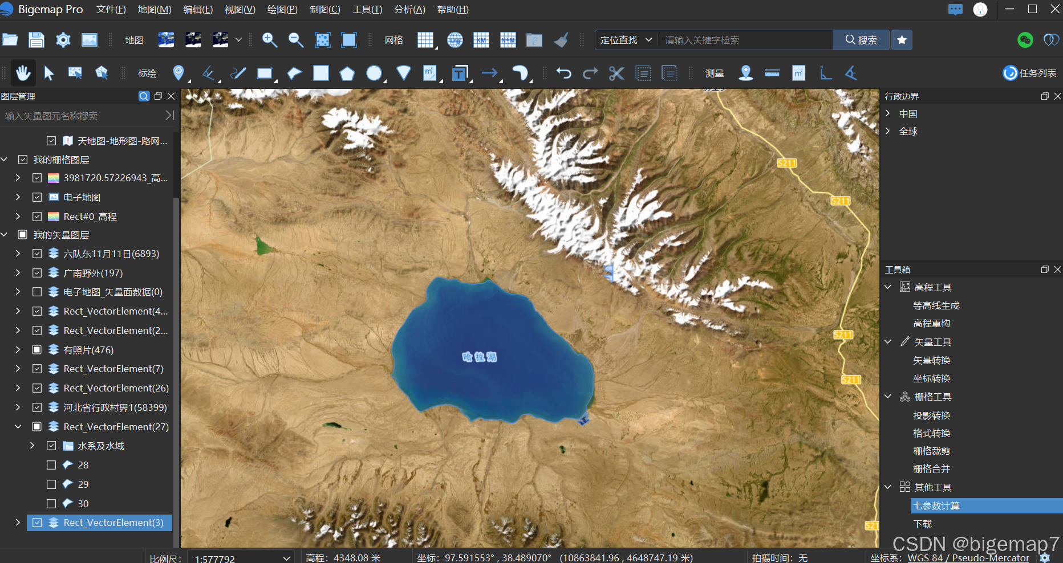Image resolution: width=1063 pixels, height=563 pixels.
Task: Select the Rect_VectorElement(3) layer row
Action: pos(99,523)
